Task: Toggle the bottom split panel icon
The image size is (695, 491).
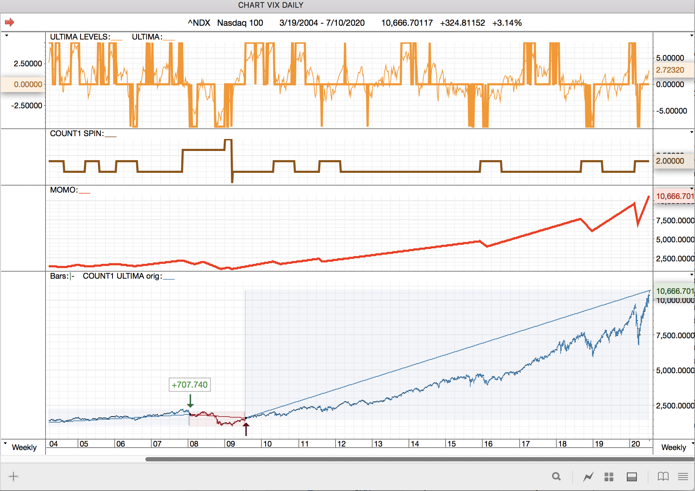Action: click(631, 477)
